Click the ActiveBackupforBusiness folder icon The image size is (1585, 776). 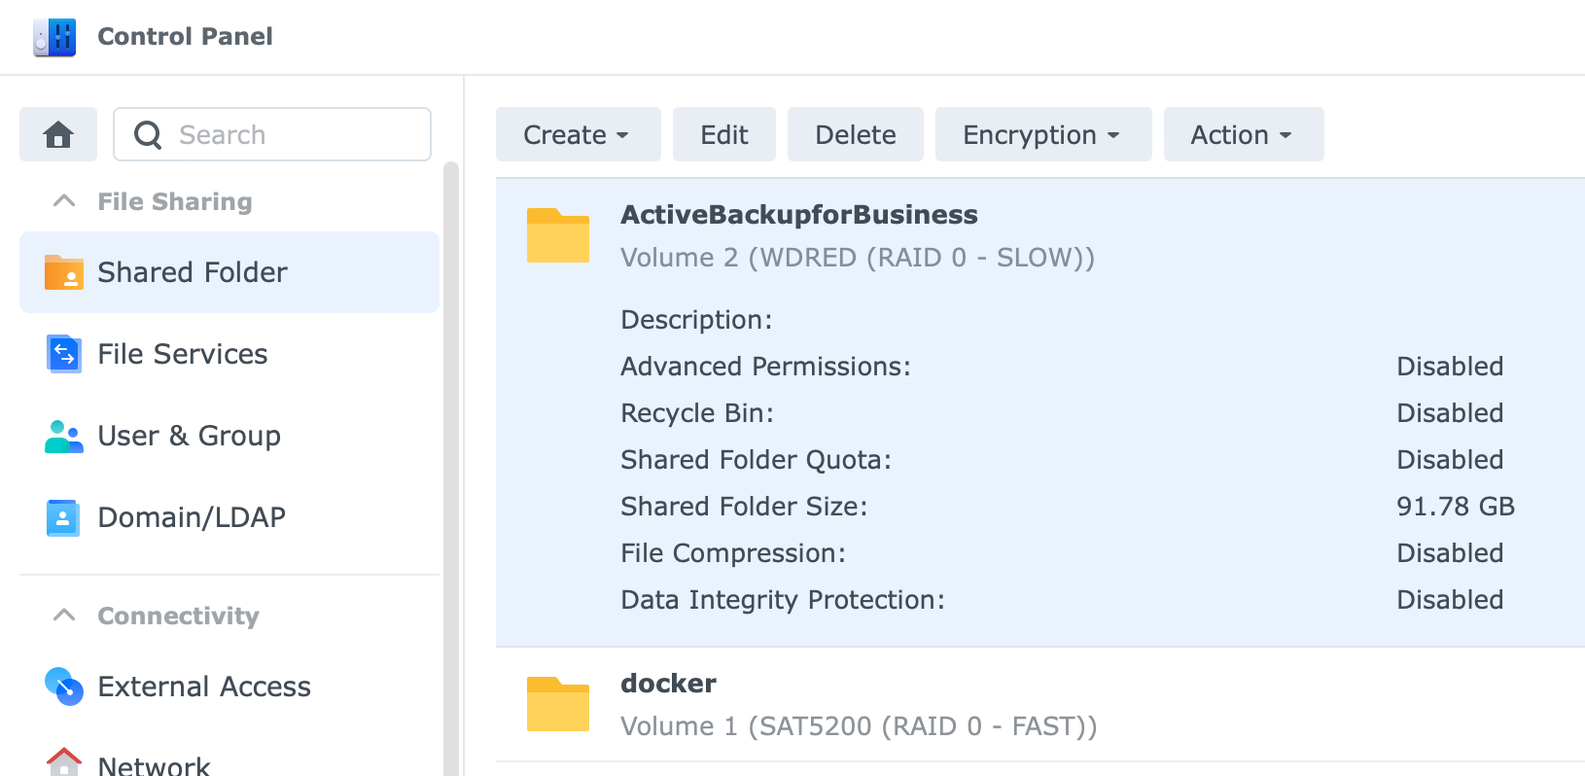(558, 235)
